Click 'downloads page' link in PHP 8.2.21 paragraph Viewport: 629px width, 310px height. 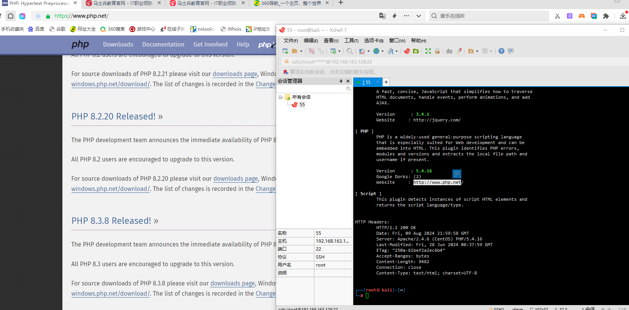coord(235,74)
